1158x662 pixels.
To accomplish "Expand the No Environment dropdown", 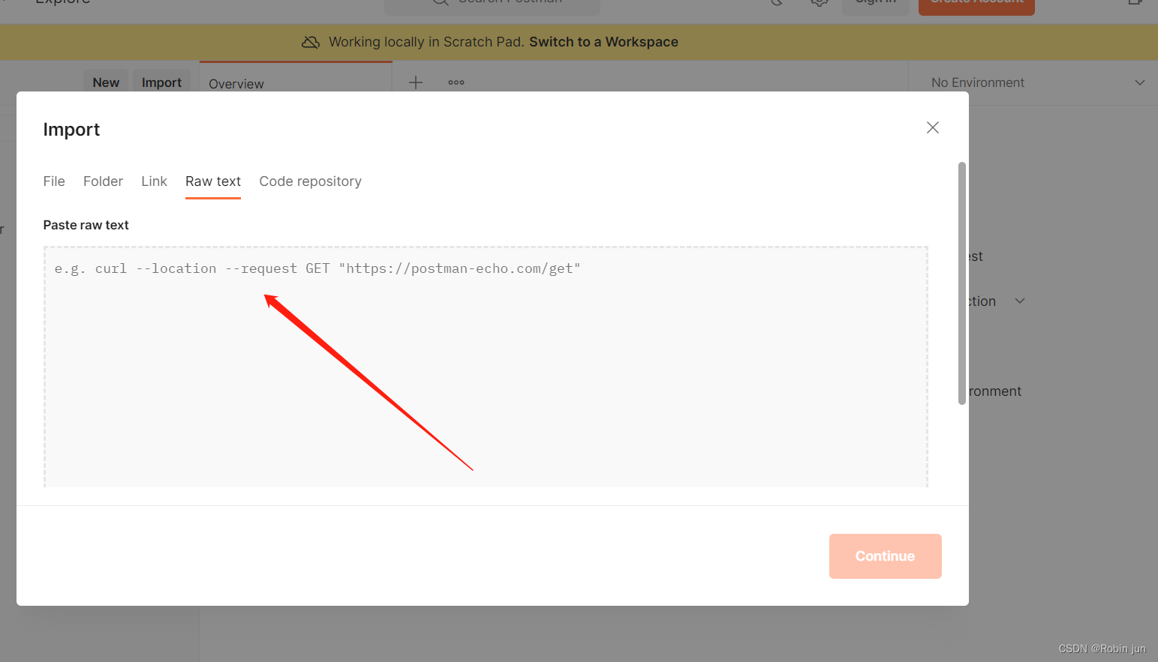I will (1037, 82).
